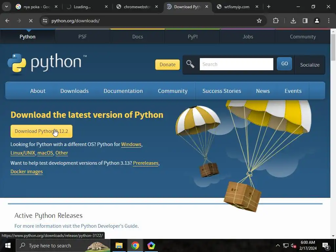This screenshot has height=252, width=336.
Task: Select the Docs top navigation tab
Action: (137, 37)
